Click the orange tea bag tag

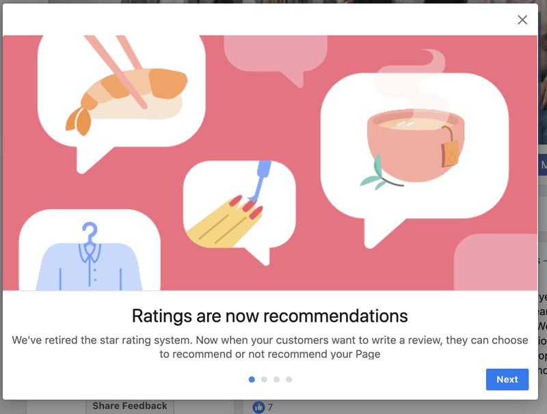click(451, 153)
